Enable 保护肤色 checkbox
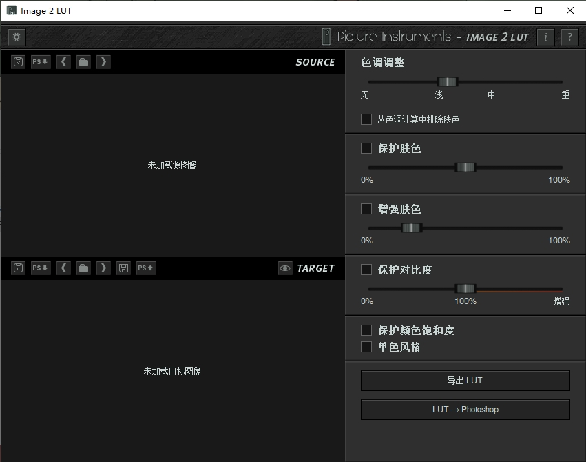This screenshot has height=462, width=586. point(366,148)
